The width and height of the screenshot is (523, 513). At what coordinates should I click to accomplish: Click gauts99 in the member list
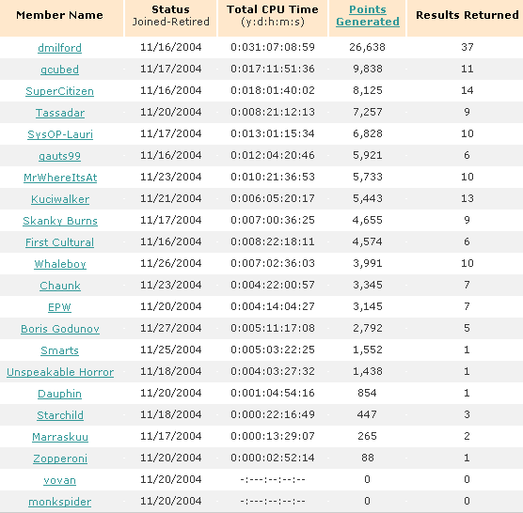point(59,156)
